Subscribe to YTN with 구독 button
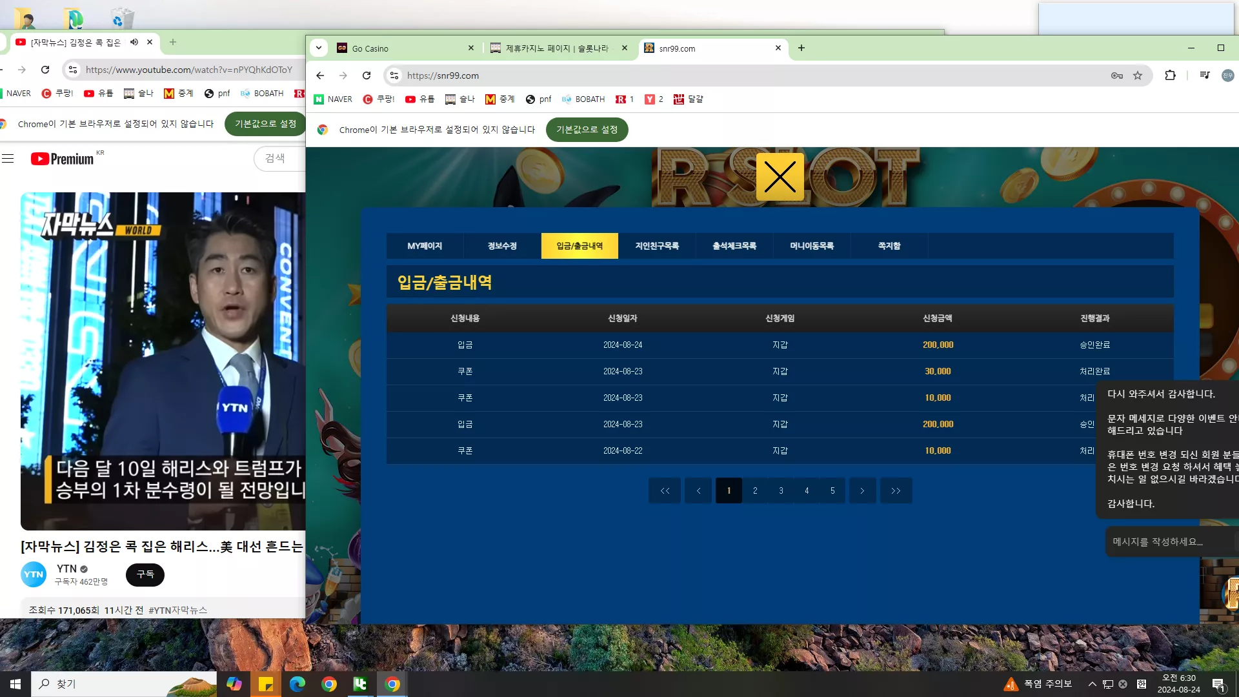Screen dimensions: 1239x697 pyautogui.click(x=145, y=574)
